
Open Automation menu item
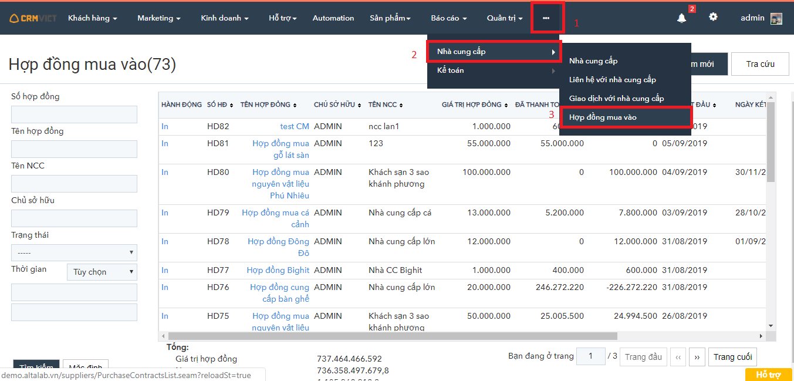[x=333, y=18]
